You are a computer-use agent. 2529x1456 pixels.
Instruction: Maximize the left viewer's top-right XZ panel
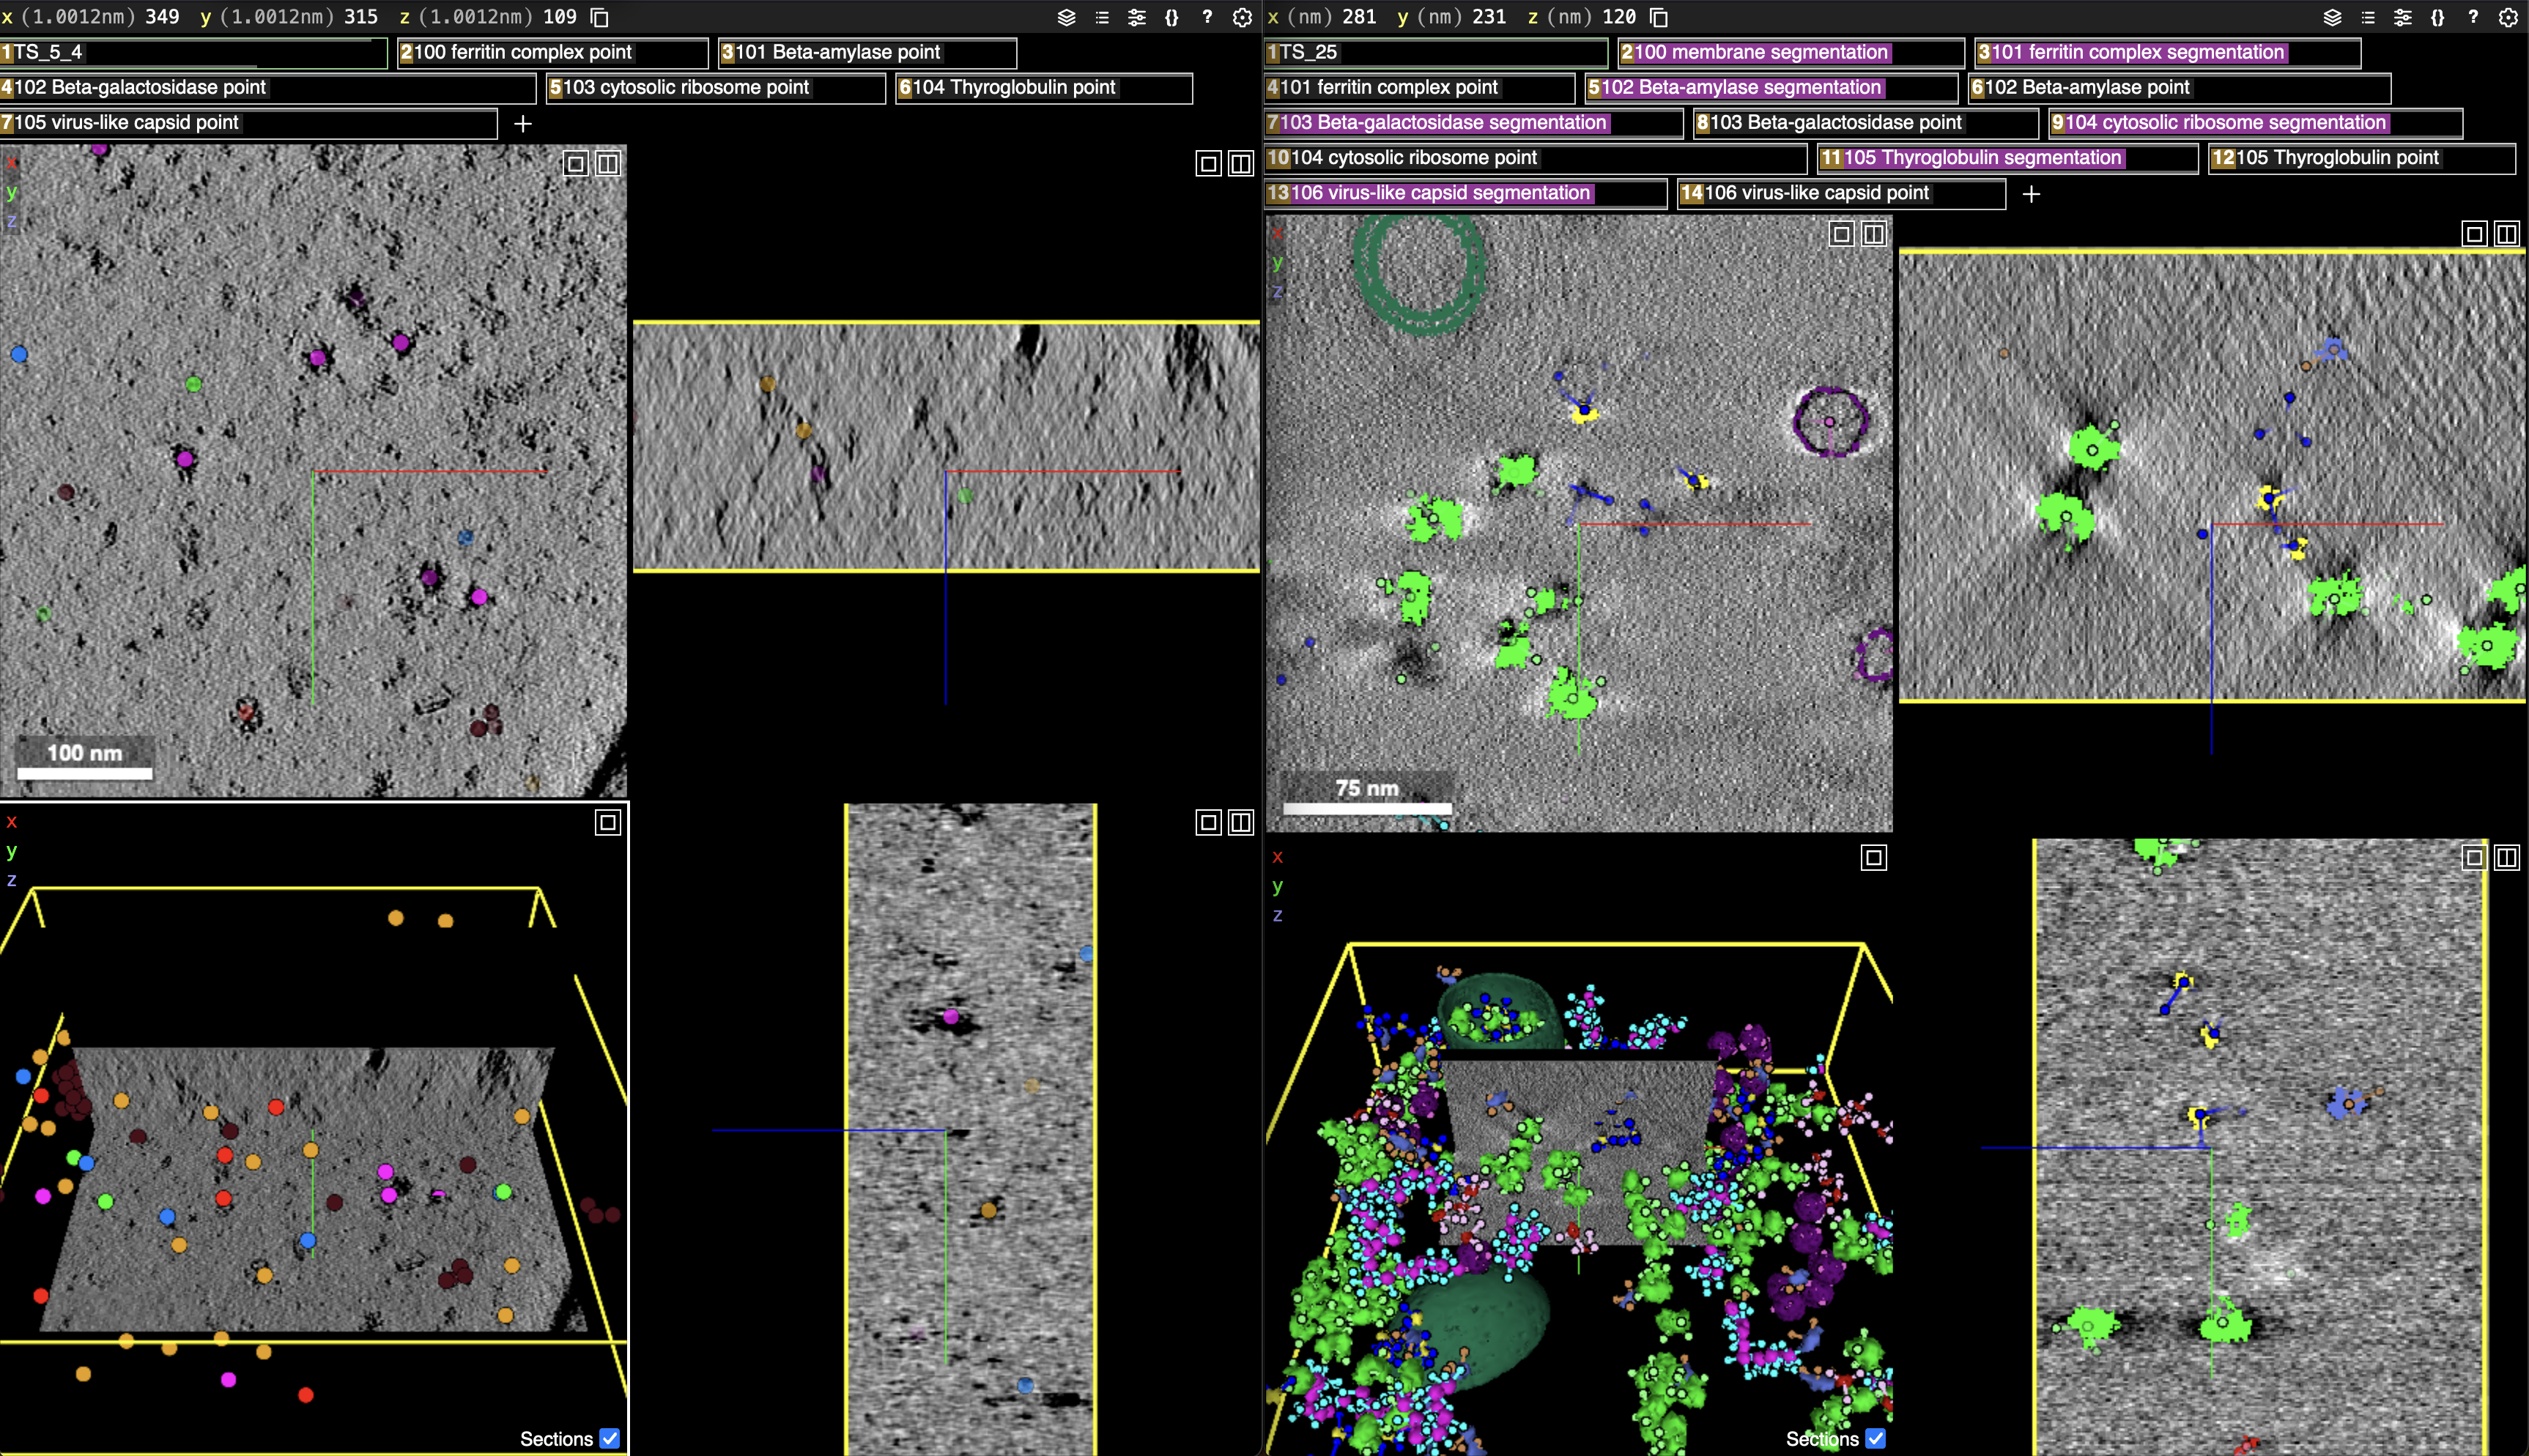1208,164
